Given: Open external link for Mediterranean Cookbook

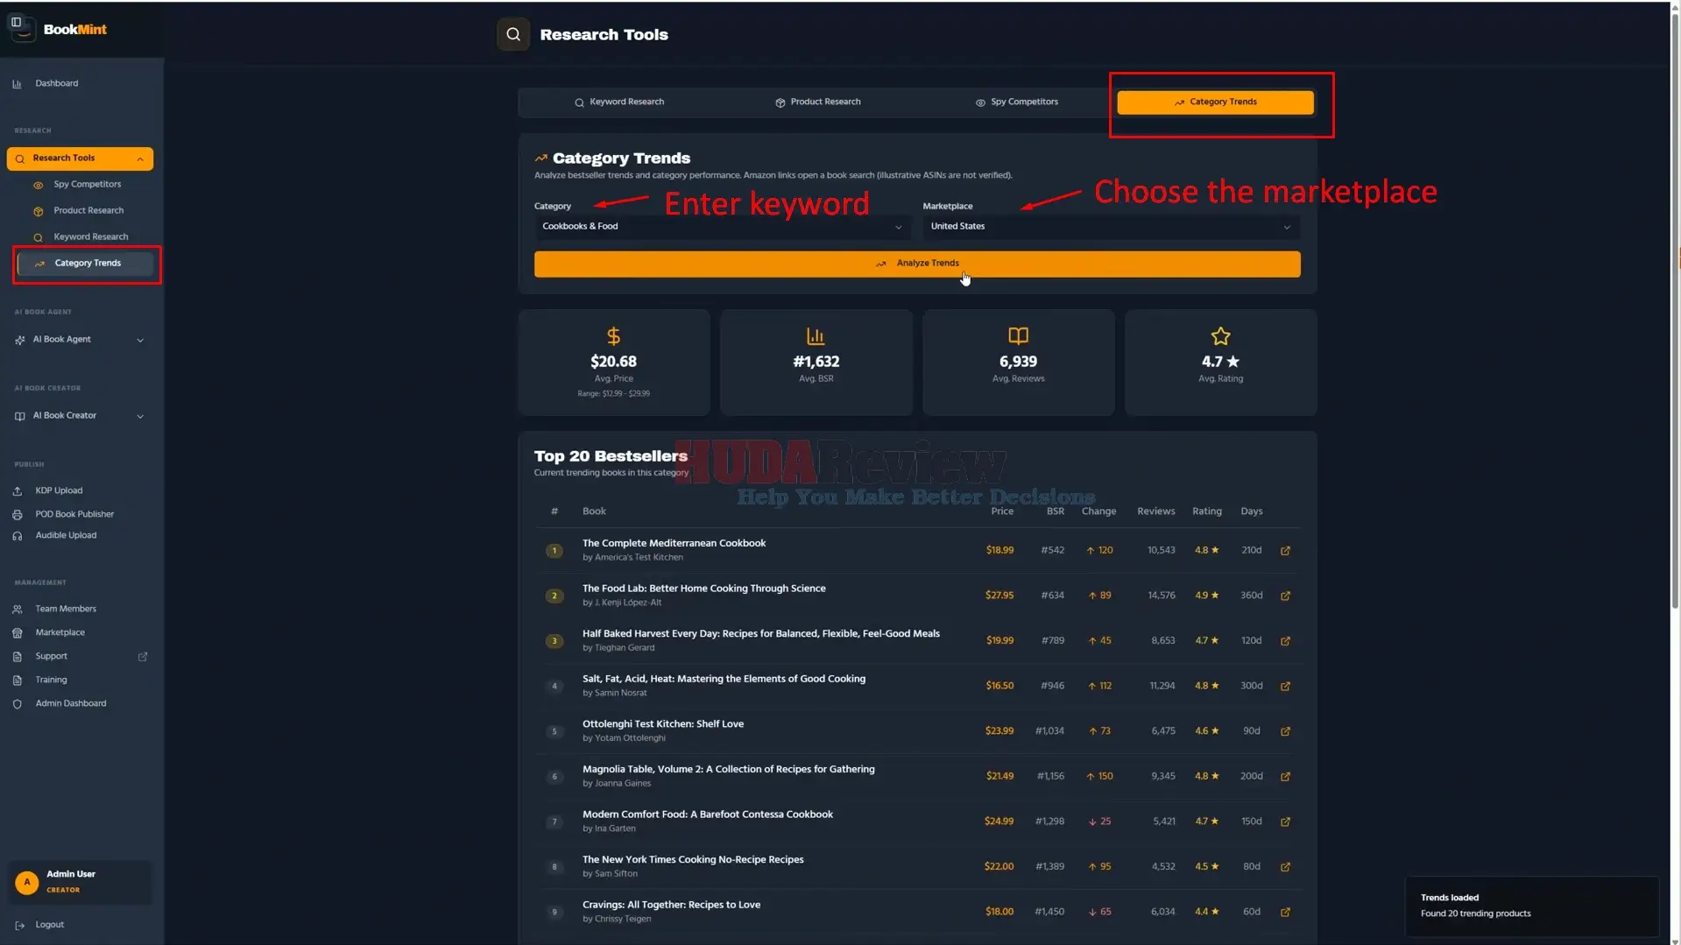Looking at the screenshot, I should coord(1285,551).
